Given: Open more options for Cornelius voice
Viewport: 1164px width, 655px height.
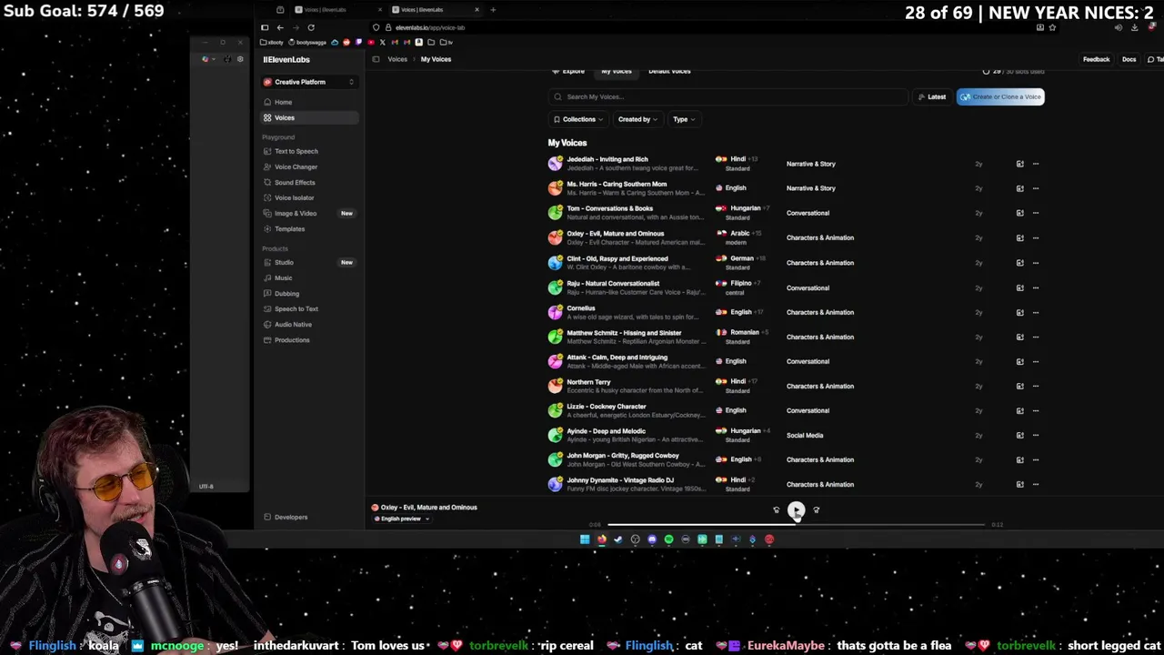Looking at the screenshot, I should 1035,312.
